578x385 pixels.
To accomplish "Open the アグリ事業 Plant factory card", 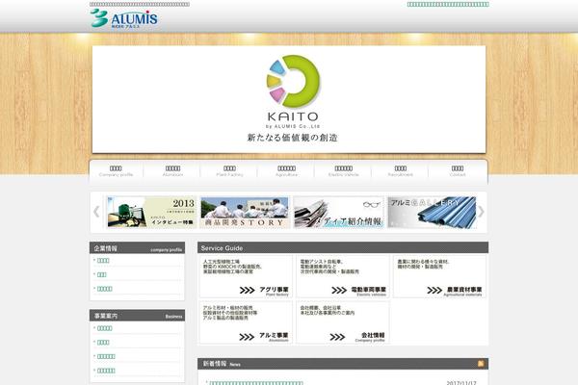I will coord(246,276).
